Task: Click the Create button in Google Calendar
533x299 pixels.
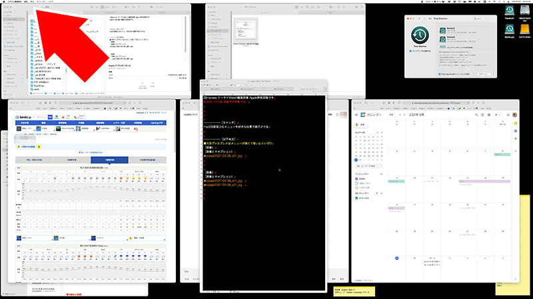Action: click(x=361, y=125)
